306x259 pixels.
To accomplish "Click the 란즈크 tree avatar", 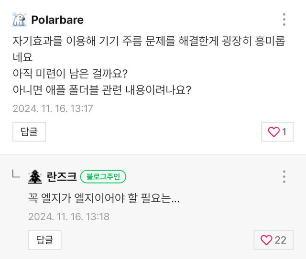I will [35, 177].
